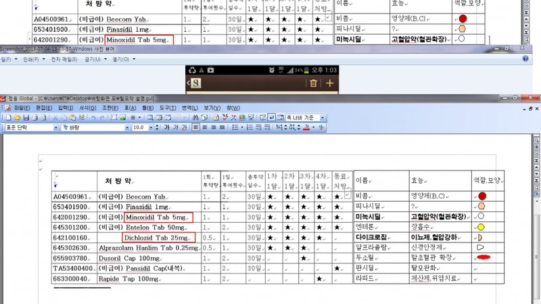Image resolution: width=541 pixels, height=304 pixels.
Task: Click the bulleted list icon
Action: (x=235, y=127)
